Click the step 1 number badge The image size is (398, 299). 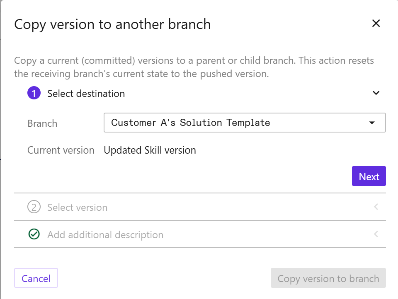(x=34, y=94)
